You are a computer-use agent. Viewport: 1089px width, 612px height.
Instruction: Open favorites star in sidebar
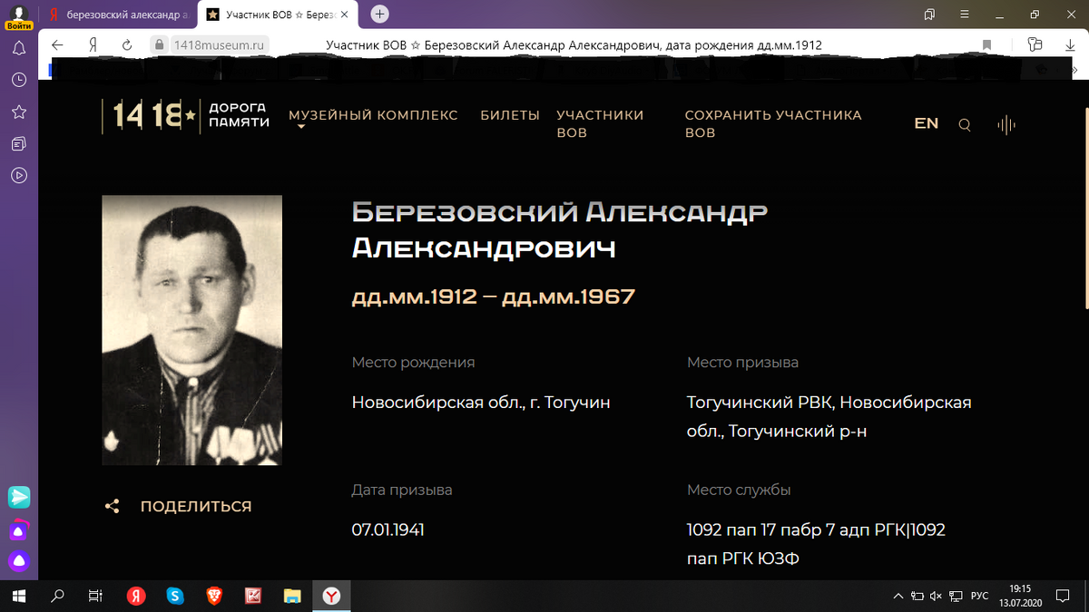point(18,112)
